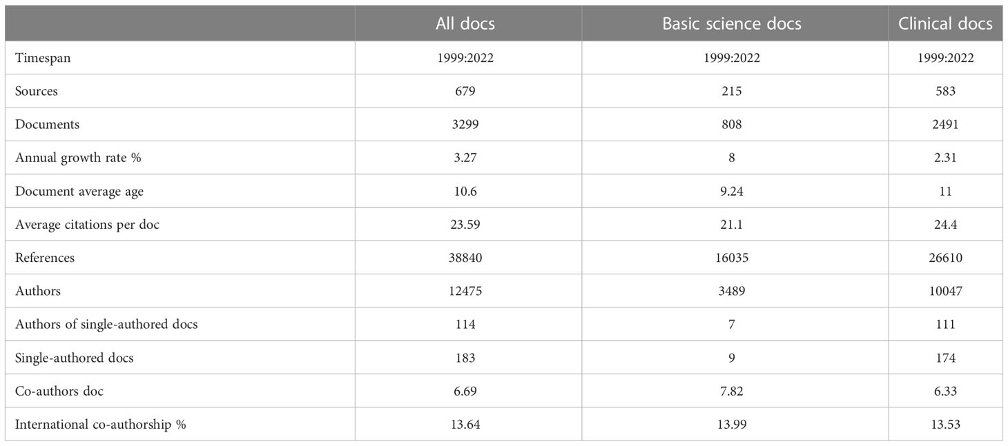1008x446 pixels.
Task: Select the All docs column header
Action: (465, 23)
